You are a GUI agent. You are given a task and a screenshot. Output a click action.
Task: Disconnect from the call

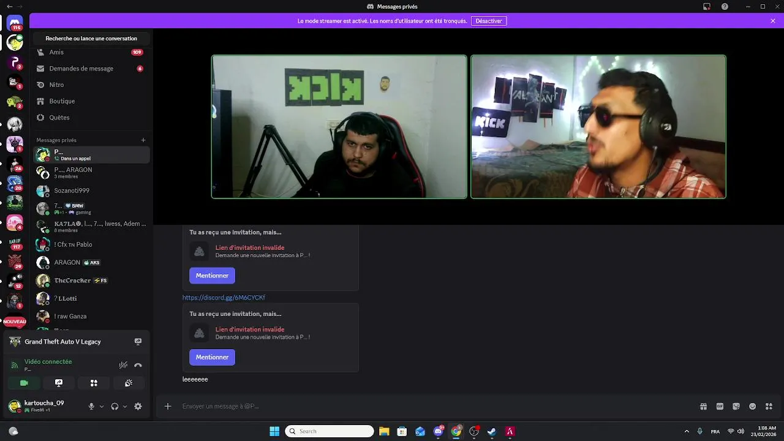point(138,365)
